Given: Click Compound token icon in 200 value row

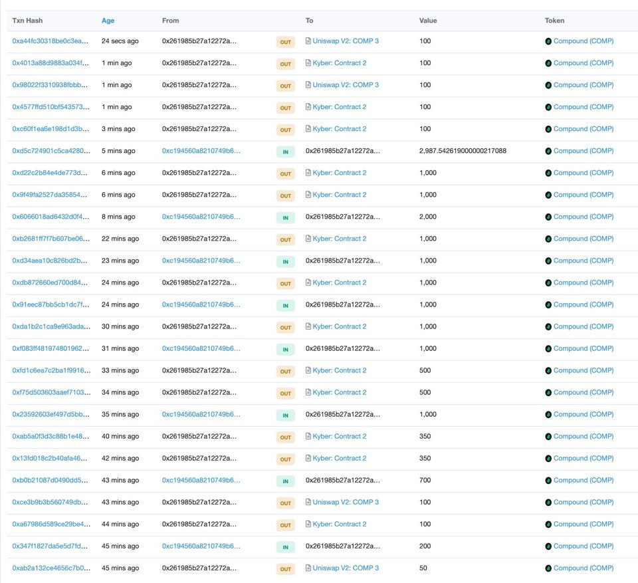Looking at the screenshot, I should (x=548, y=546).
